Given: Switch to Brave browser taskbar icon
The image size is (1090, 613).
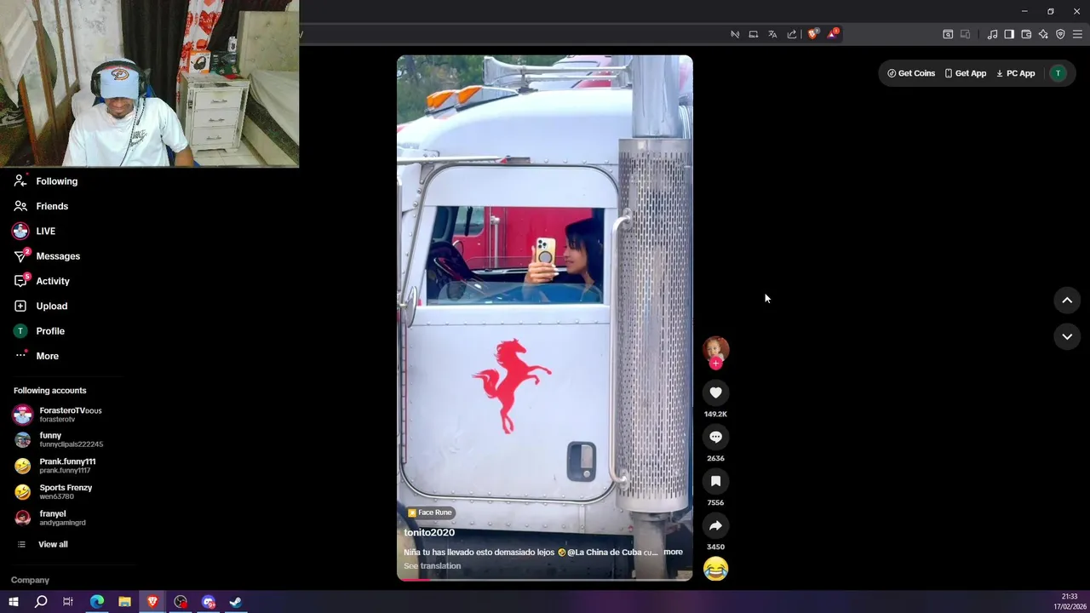Looking at the screenshot, I should 152,602.
